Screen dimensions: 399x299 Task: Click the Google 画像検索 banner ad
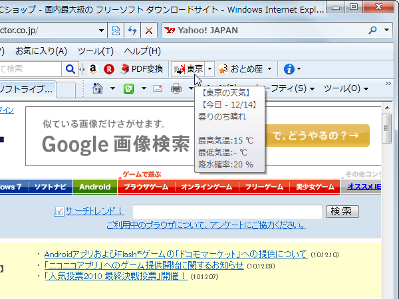(110, 136)
